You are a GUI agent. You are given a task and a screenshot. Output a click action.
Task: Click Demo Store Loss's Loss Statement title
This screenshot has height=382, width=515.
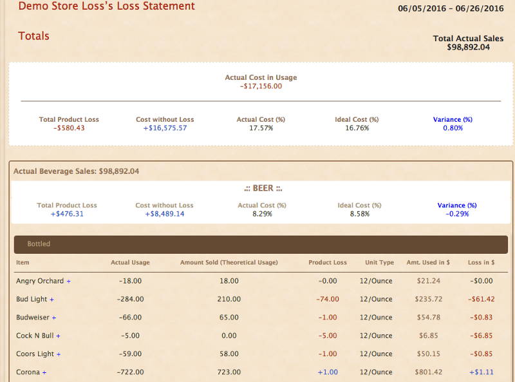(x=106, y=6)
